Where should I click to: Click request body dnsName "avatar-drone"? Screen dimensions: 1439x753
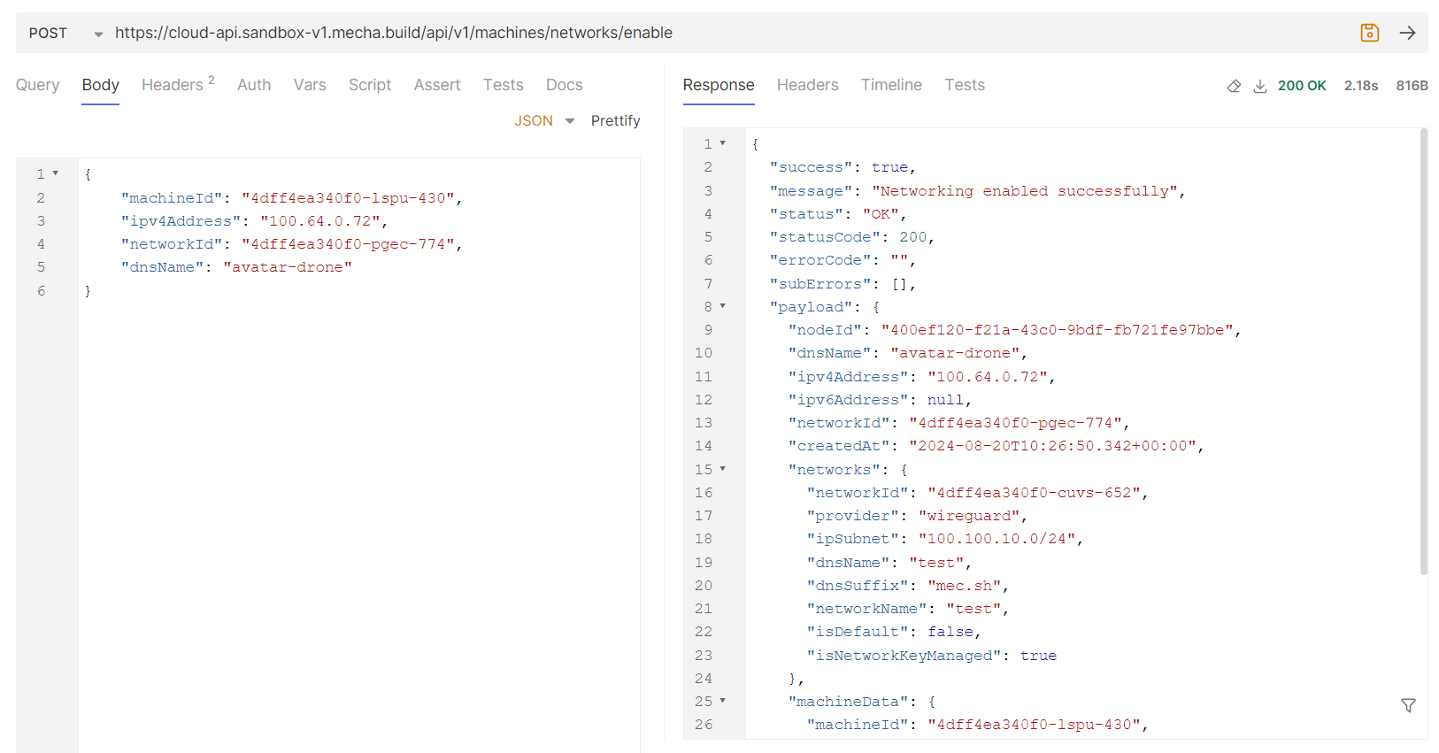click(288, 267)
